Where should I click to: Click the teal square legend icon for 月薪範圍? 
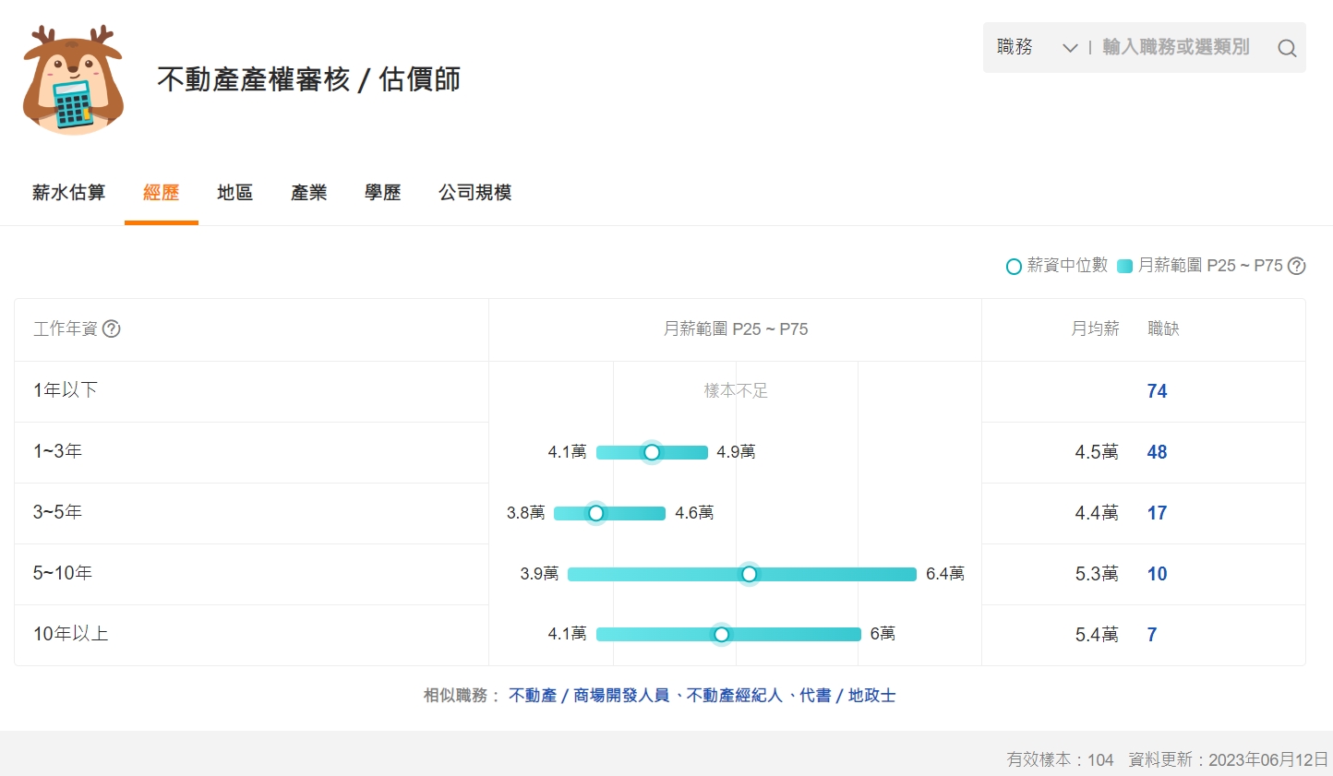(1124, 266)
